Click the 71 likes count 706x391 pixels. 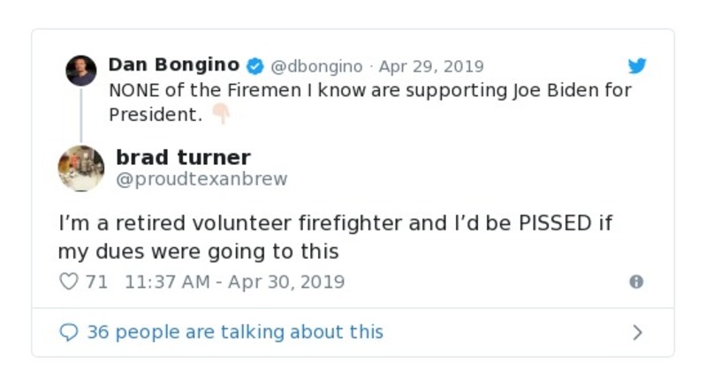point(96,282)
